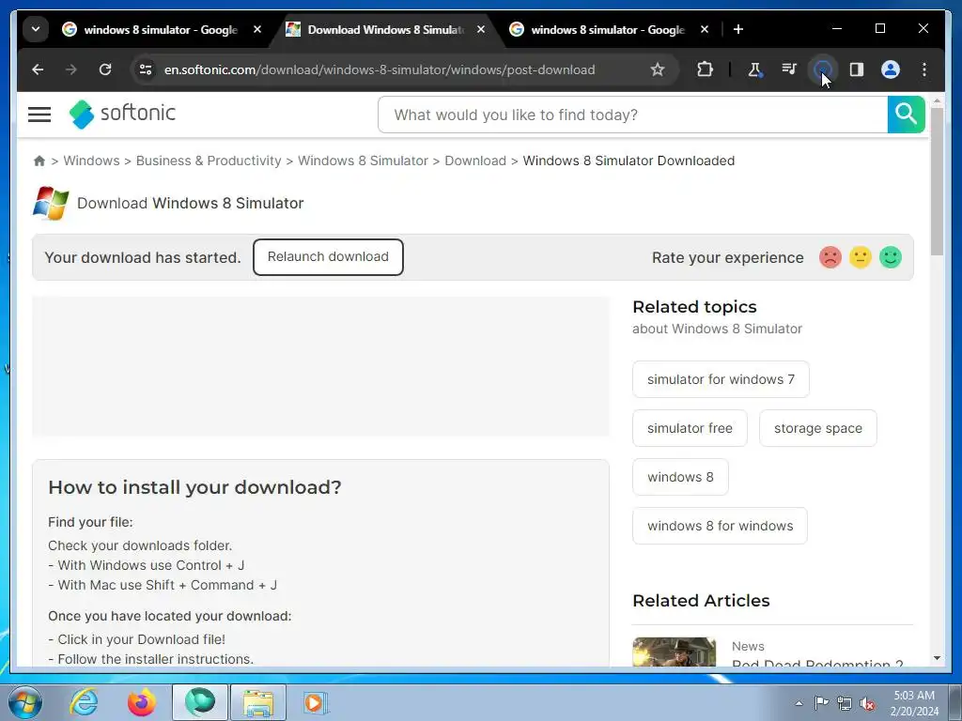The height and width of the screenshot is (721, 962).
Task: Minimize the Chrome window
Action: (837, 28)
